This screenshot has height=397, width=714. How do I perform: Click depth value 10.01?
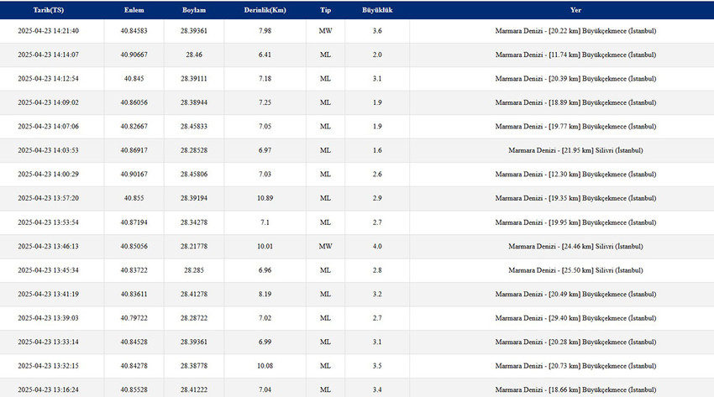[x=265, y=247]
